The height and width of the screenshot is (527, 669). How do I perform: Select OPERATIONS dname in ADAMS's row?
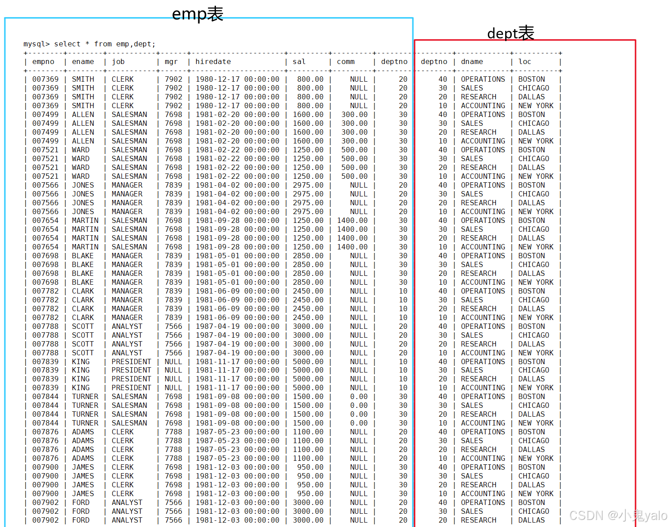click(483, 432)
